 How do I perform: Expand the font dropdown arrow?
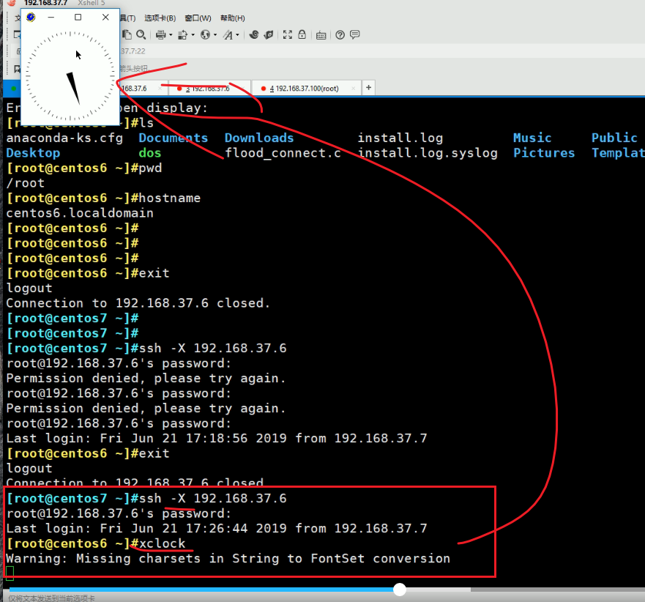(237, 35)
